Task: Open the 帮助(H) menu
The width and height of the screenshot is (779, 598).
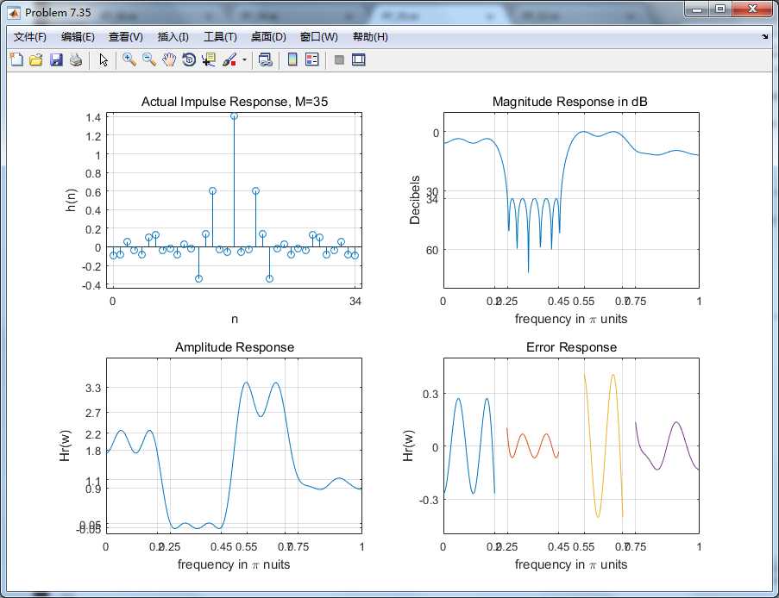Action: click(370, 37)
